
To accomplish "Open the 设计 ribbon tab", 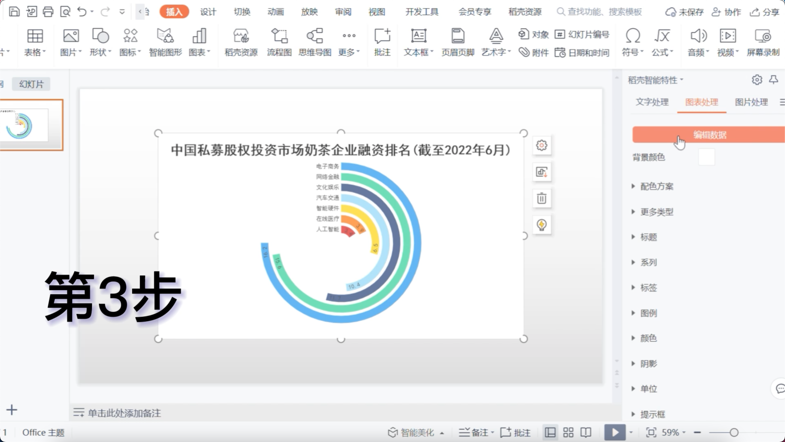I will pos(208,12).
